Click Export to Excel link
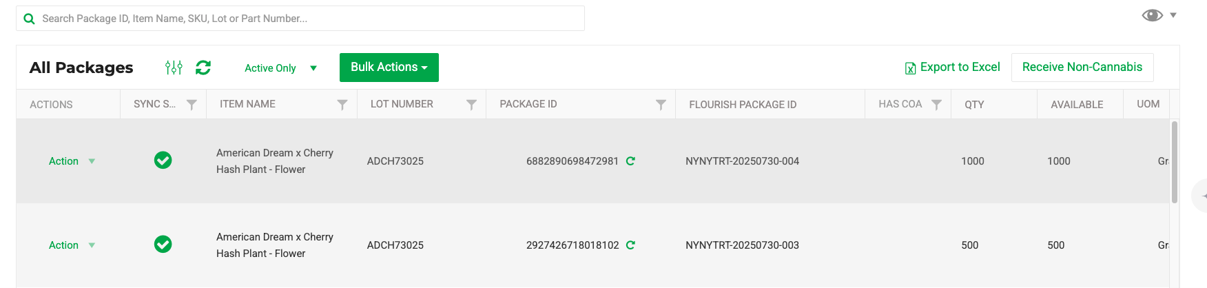The image size is (1207, 288). pyautogui.click(x=953, y=68)
